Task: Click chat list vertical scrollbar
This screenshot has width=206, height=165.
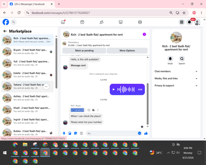Action: (x=56, y=63)
